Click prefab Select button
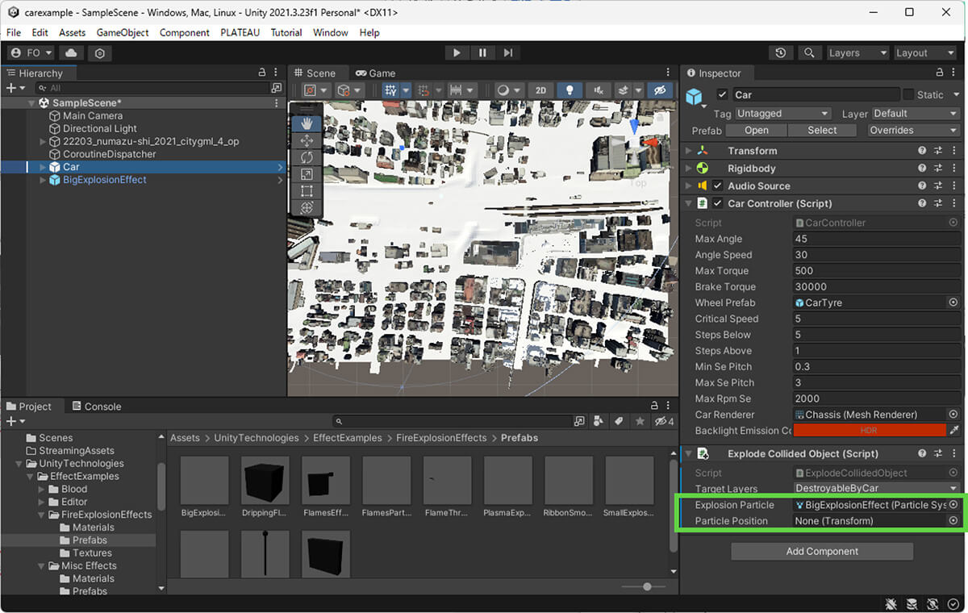Screen dimensions: 968x613 (822, 131)
